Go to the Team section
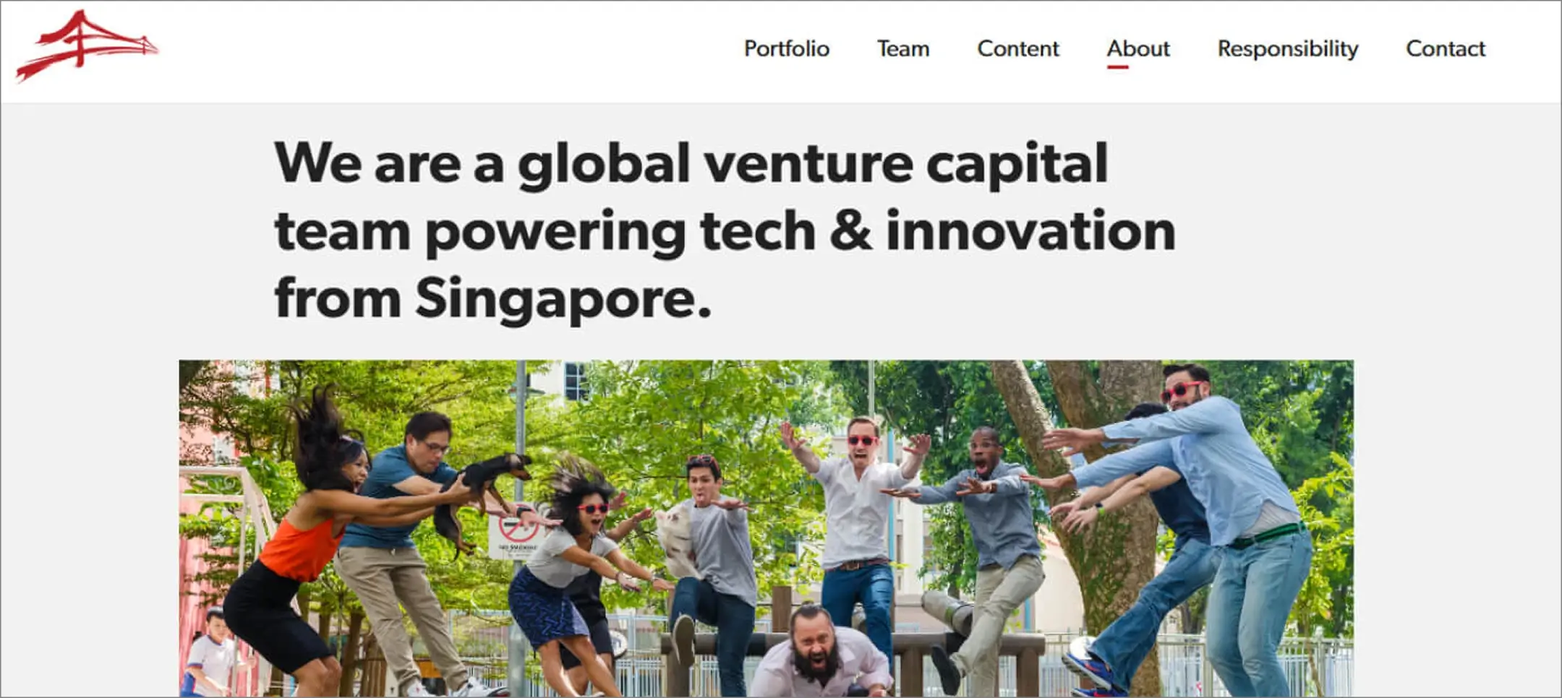This screenshot has width=1562, height=698. point(902,48)
